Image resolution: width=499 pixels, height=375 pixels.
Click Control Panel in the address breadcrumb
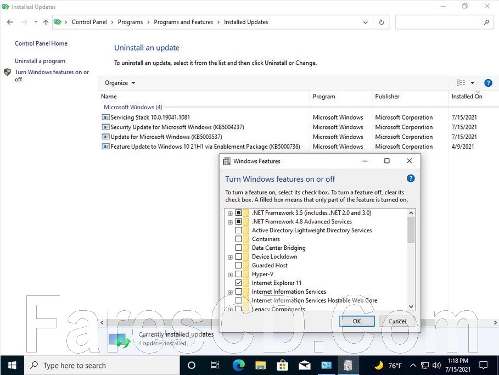tap(89, 22)
